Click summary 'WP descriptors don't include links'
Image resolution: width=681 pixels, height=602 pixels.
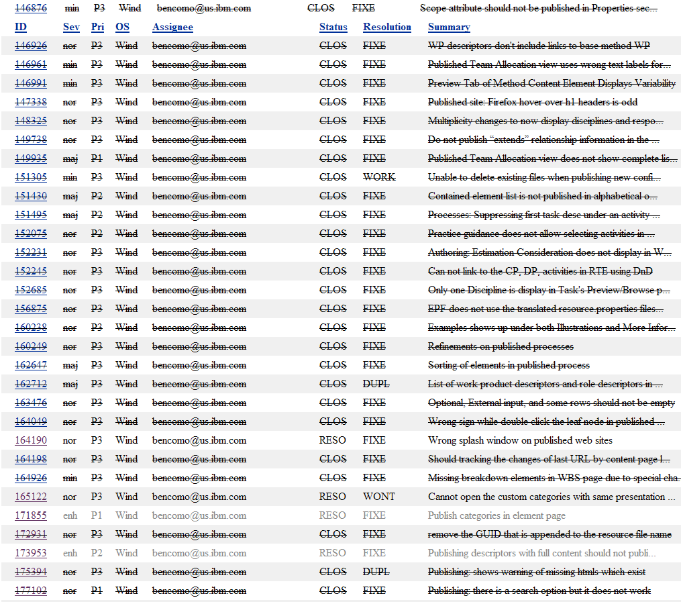tap(539, 46)
